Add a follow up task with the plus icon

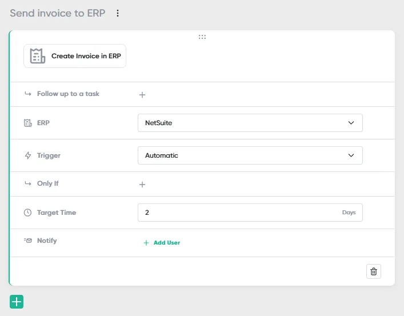pyautogui.click(x=142, y=95)
